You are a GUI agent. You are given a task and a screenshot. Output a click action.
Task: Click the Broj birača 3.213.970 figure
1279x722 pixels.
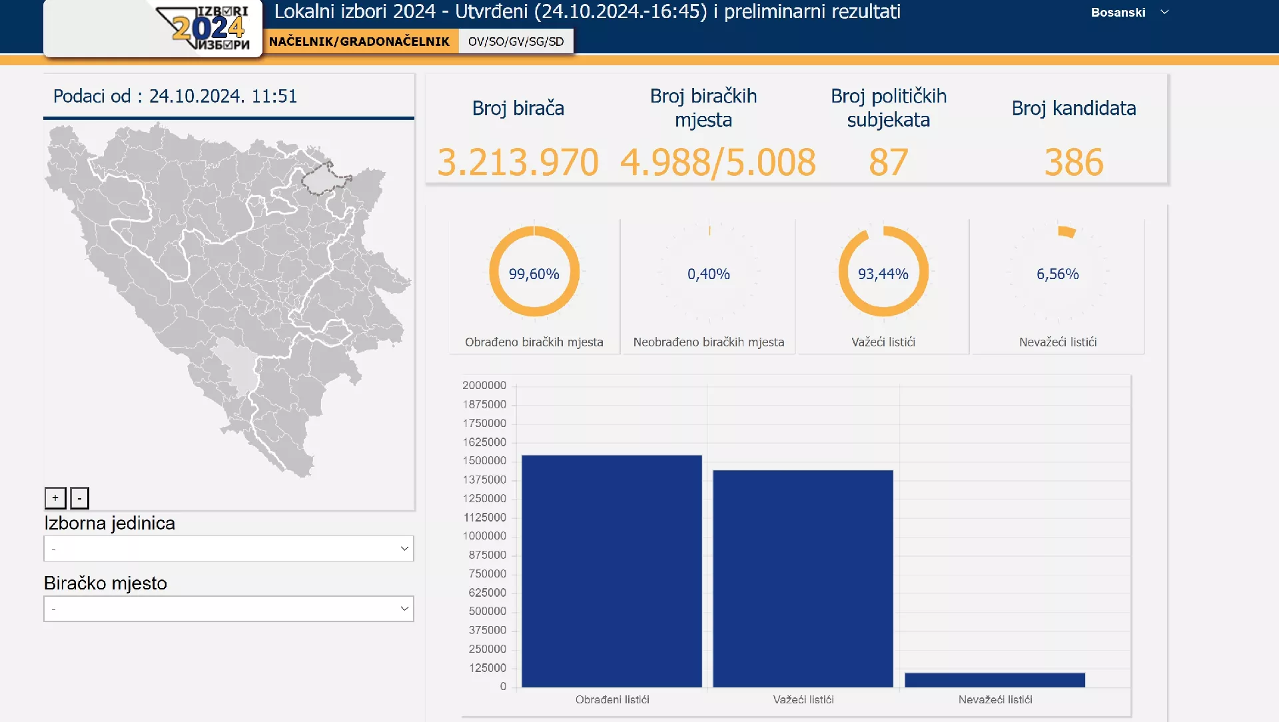pos(518,162)
